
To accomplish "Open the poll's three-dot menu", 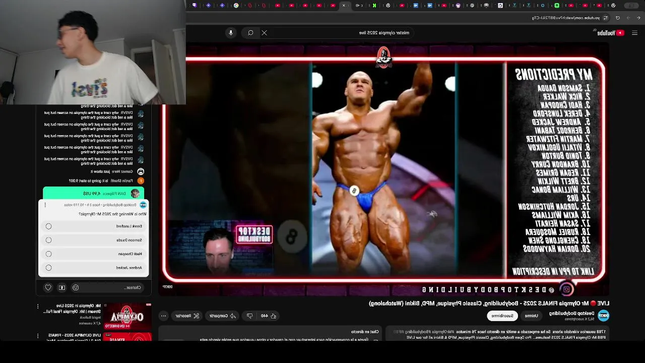I will coord(45,205).
